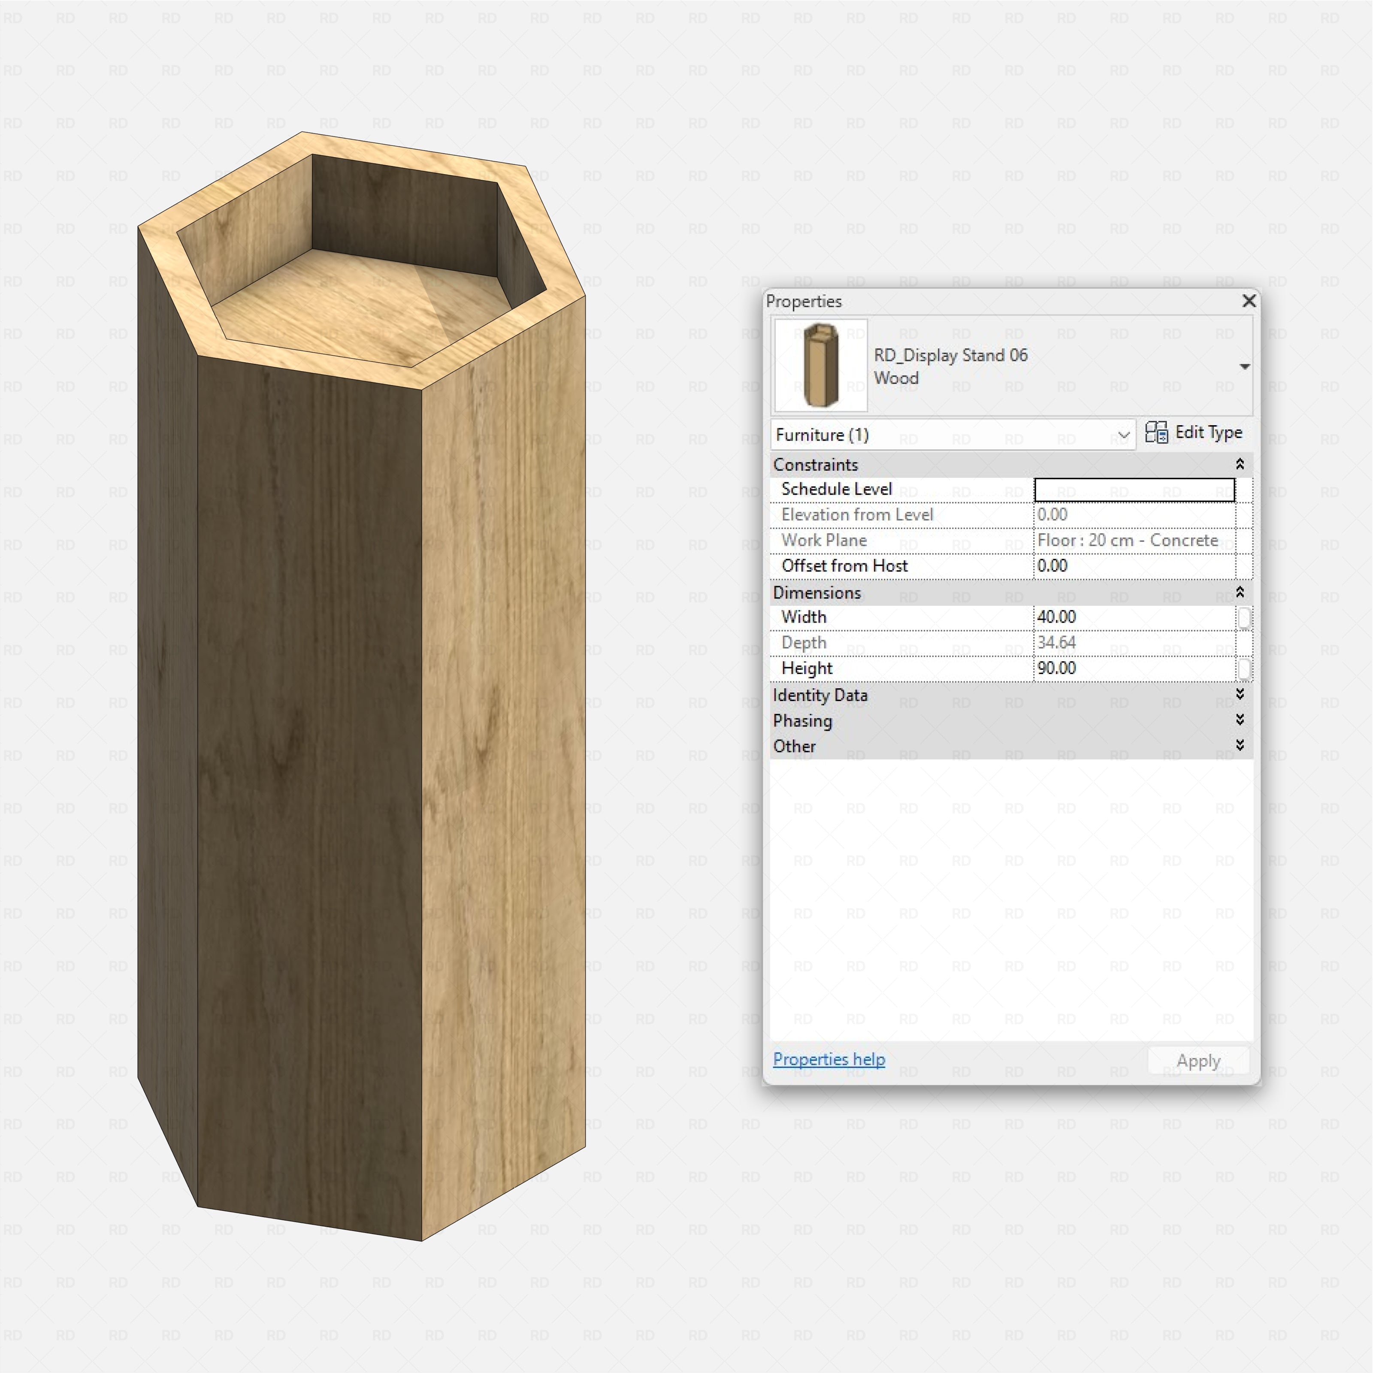1373x1373 pixels.
Task: Click the associate parameter button for Width
Action: [1244, 617]
